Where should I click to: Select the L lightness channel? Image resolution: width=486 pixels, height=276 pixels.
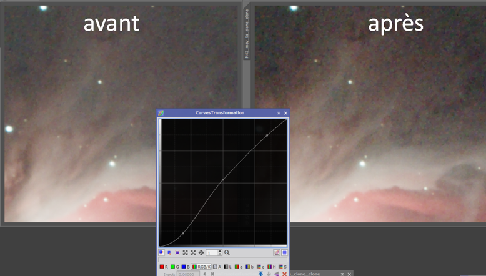[228, 267]
